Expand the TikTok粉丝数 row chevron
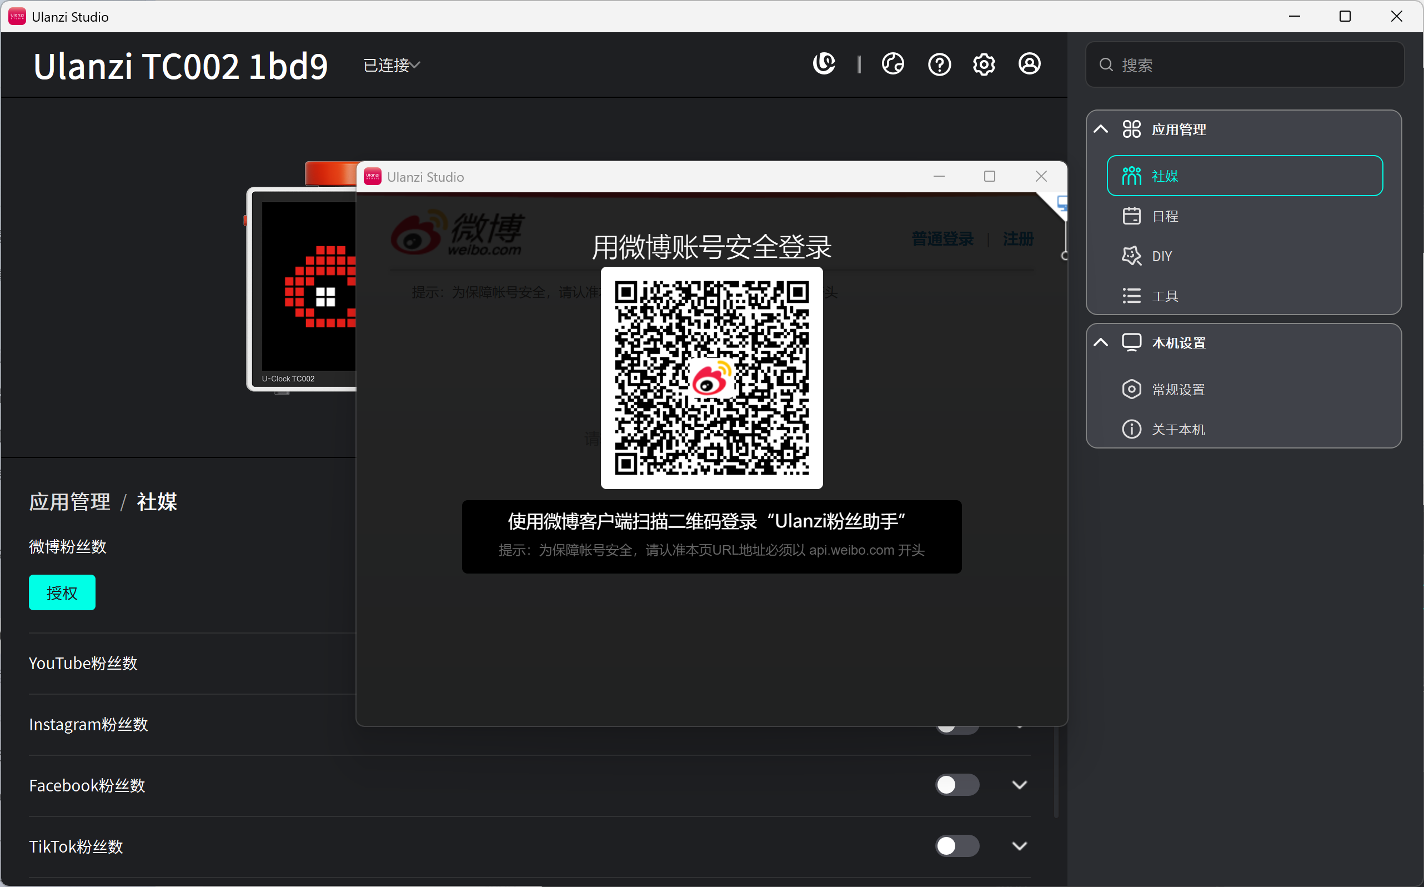Screen dimensions: 1424x887 (x=1020, y=846)
